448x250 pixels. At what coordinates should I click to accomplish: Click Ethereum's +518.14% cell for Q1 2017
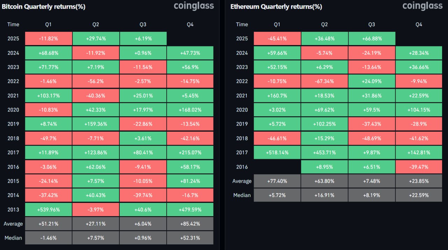277,153
